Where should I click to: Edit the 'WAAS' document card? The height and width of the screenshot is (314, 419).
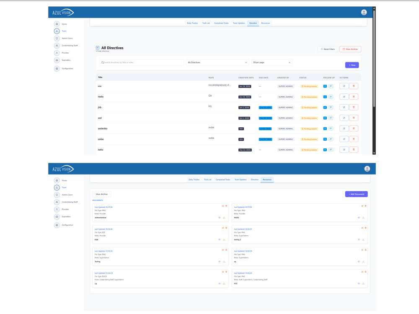362,206
